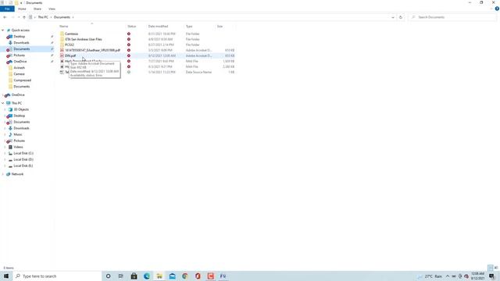This screenshot has height=281, width=500.
Task: Expand the Network tree node
Action: point(3,174)
